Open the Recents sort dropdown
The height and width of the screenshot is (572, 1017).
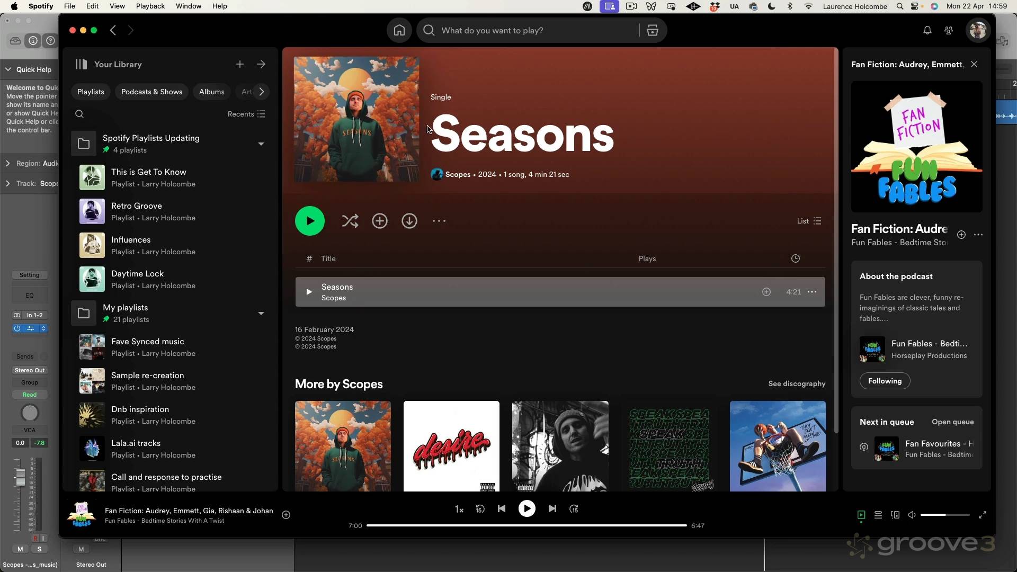[x=246, y=114]
